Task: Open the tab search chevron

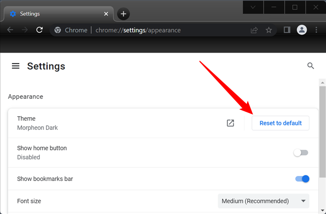Action: [x=253, y=8]
